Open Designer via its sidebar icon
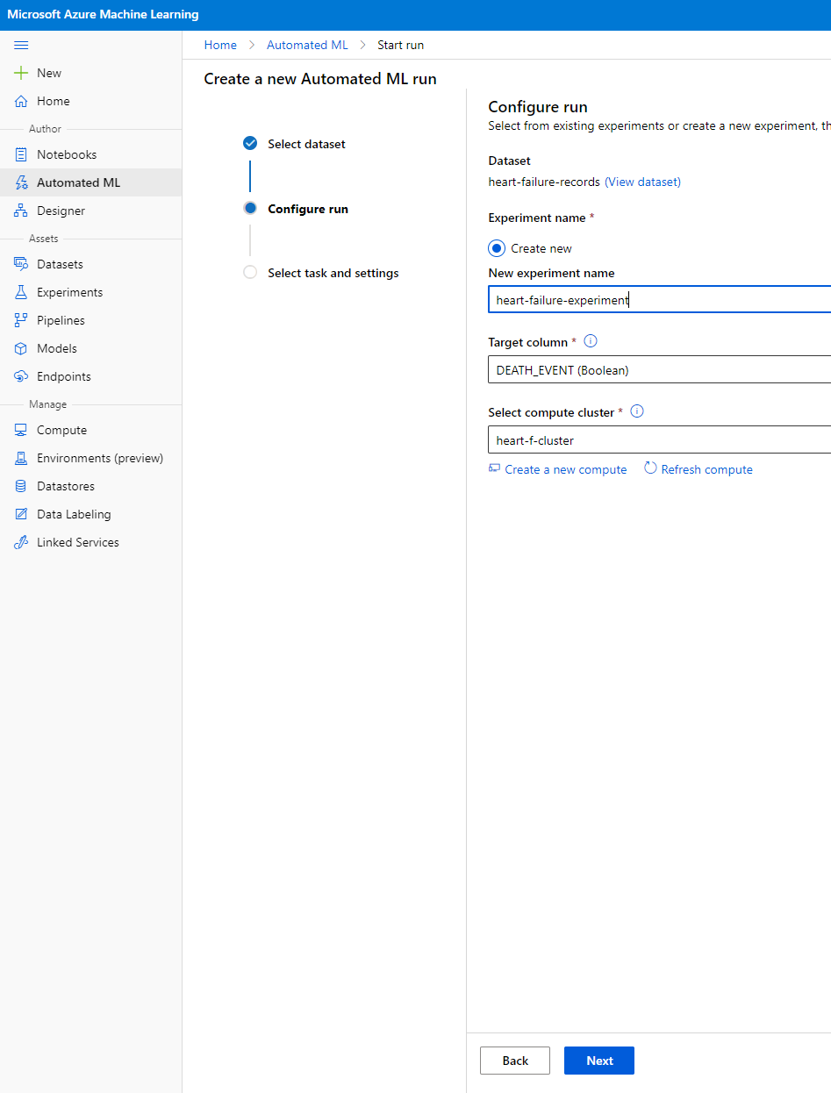The width and height of the screenshot is (831, 1093). (21, 211)
